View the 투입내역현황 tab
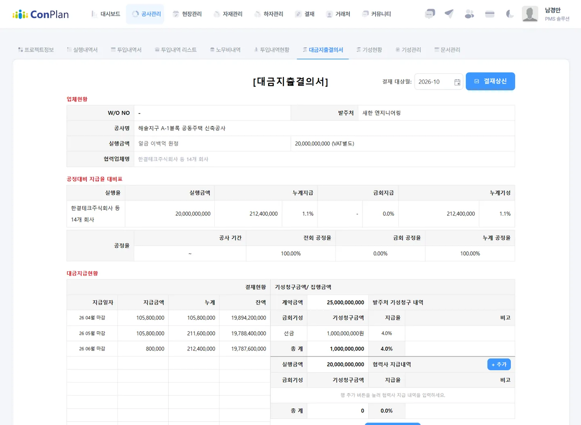Viewport: 581px width, 425px height. point(272,50)
